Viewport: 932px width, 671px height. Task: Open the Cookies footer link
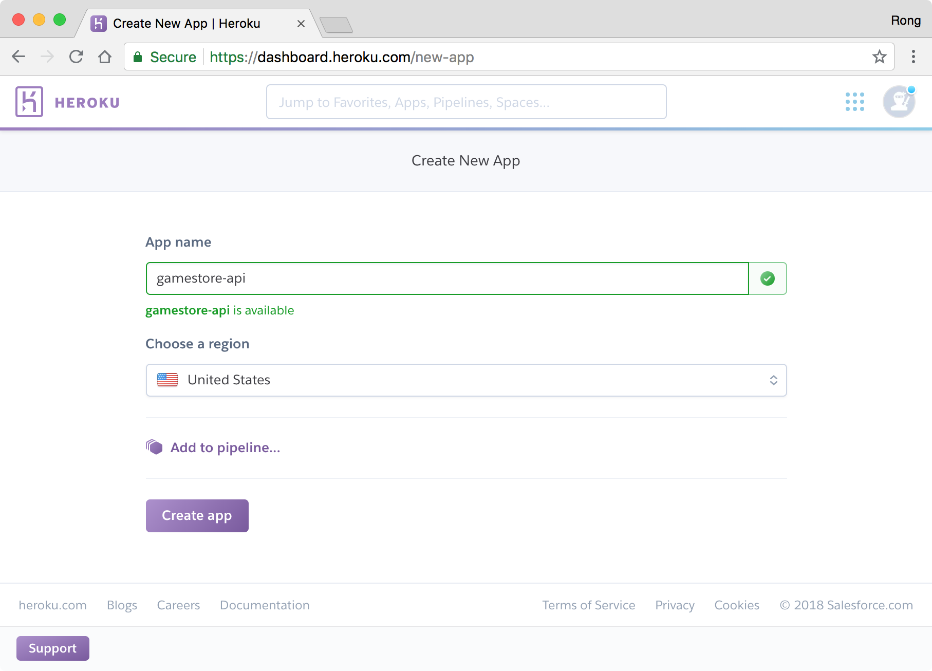[x=737, y=605]
